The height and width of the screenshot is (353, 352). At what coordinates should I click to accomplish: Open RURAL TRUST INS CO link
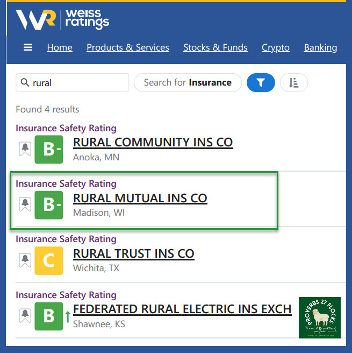coord(133,253)
